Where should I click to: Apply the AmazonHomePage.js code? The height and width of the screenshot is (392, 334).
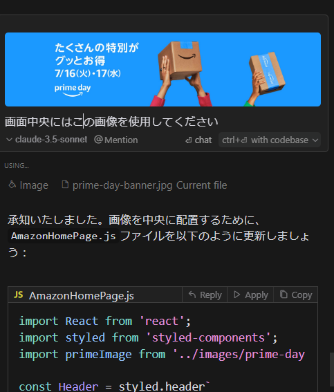click(250, 295)
